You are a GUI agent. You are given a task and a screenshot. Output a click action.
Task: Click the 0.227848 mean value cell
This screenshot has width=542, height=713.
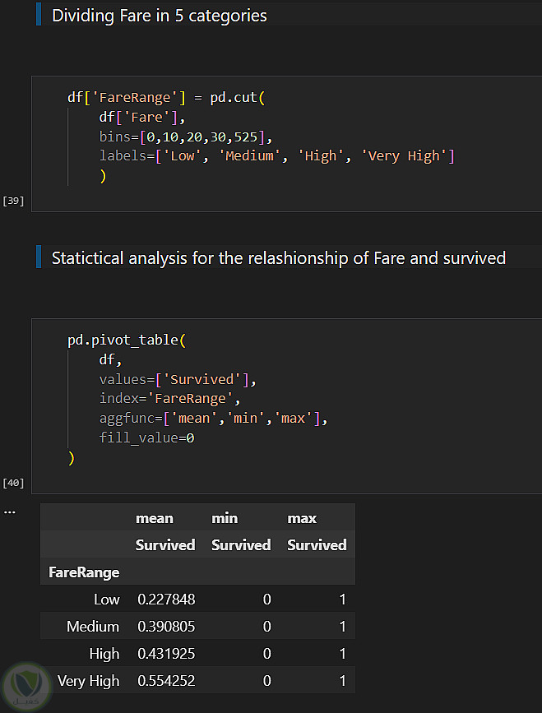point(166,600)
